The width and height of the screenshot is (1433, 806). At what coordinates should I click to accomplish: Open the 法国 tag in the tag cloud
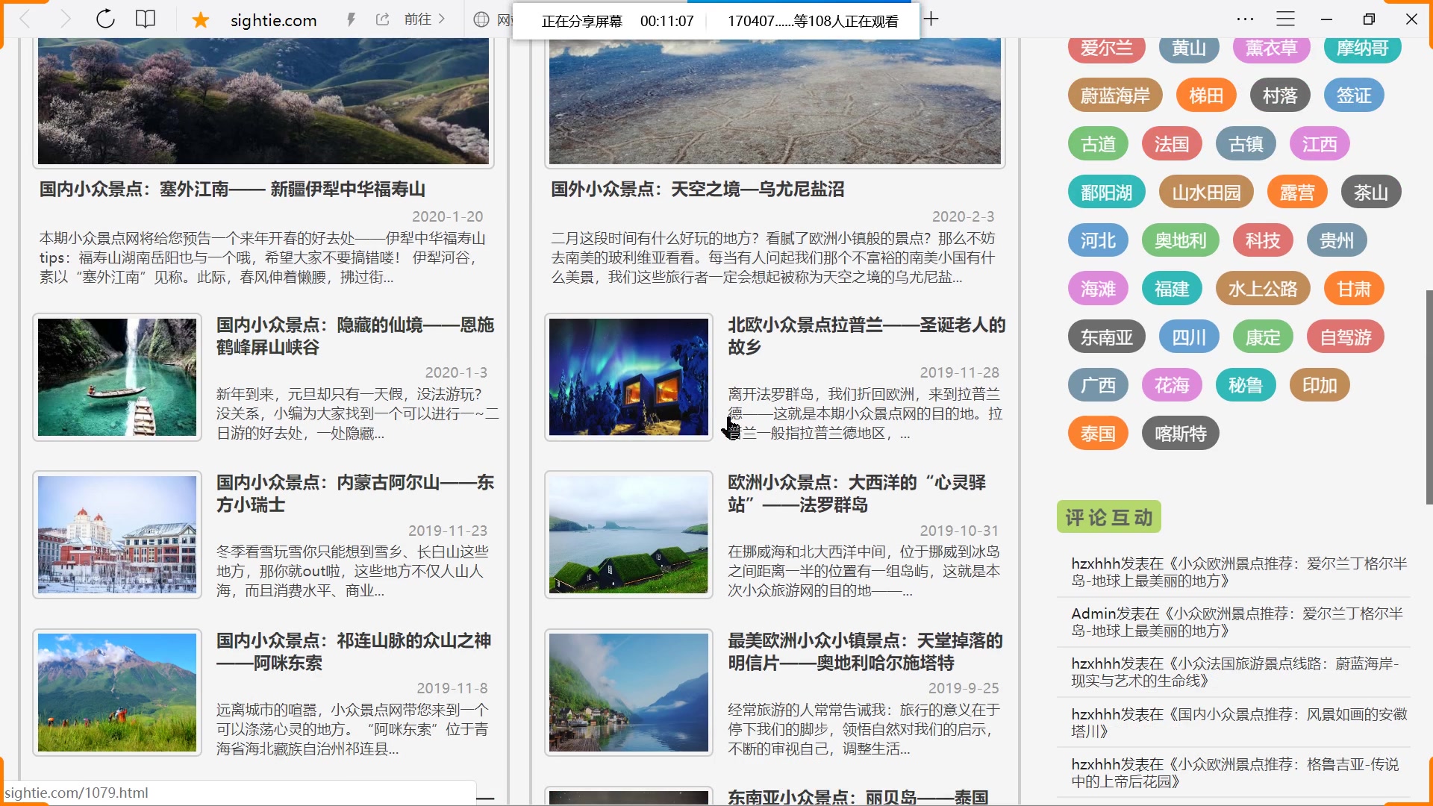point(1171,143)
